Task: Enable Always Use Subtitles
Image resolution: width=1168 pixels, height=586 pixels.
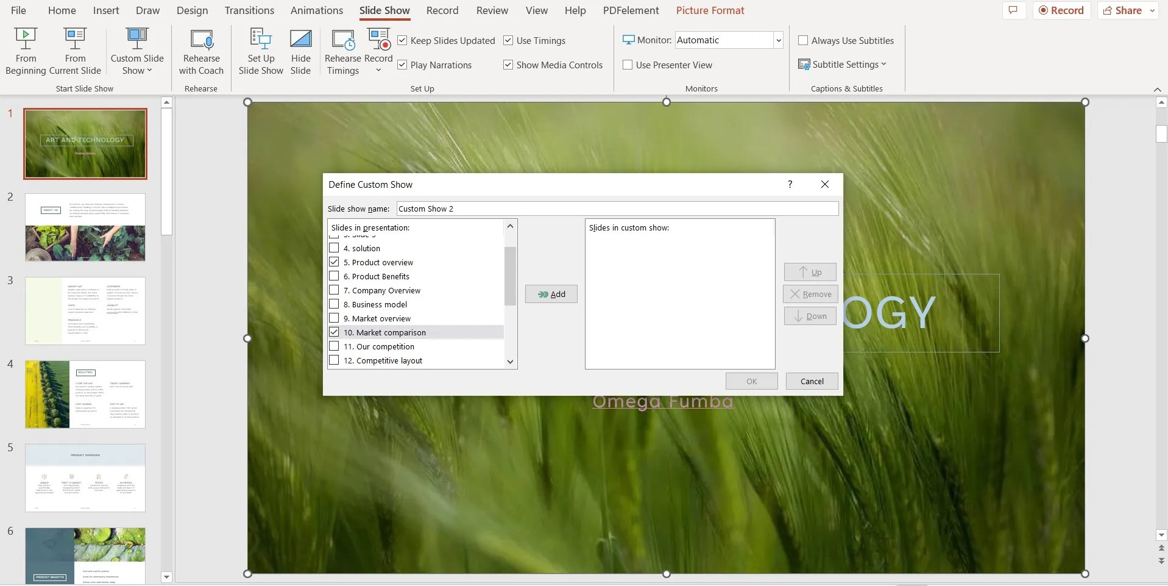Action: (802, 40)
